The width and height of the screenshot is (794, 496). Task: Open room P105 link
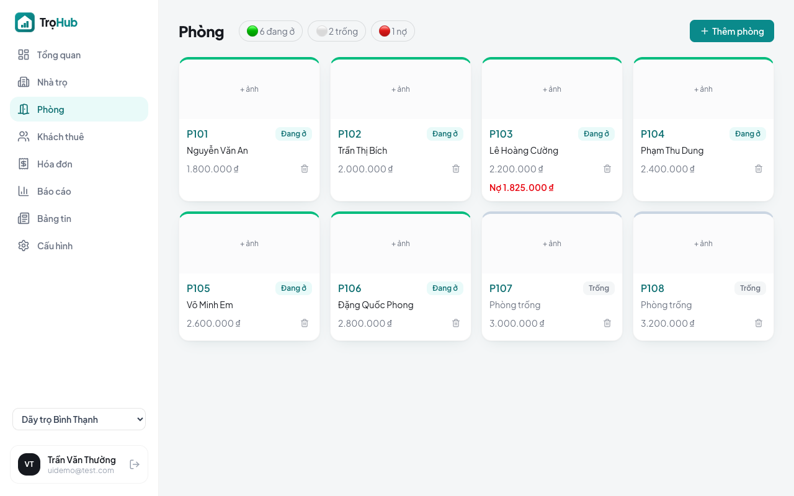pos(198,288)
